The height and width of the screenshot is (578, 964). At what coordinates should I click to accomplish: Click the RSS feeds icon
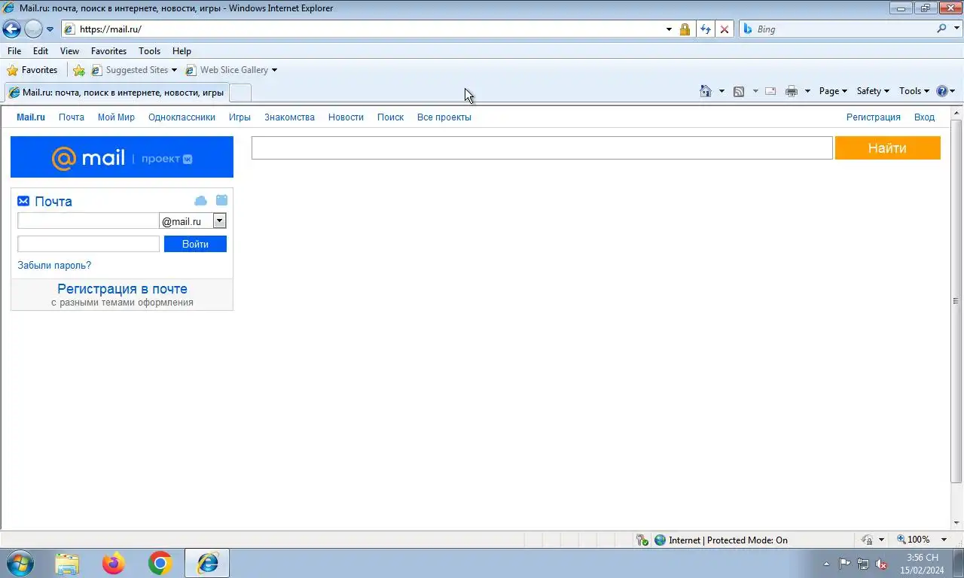point(739,91)
